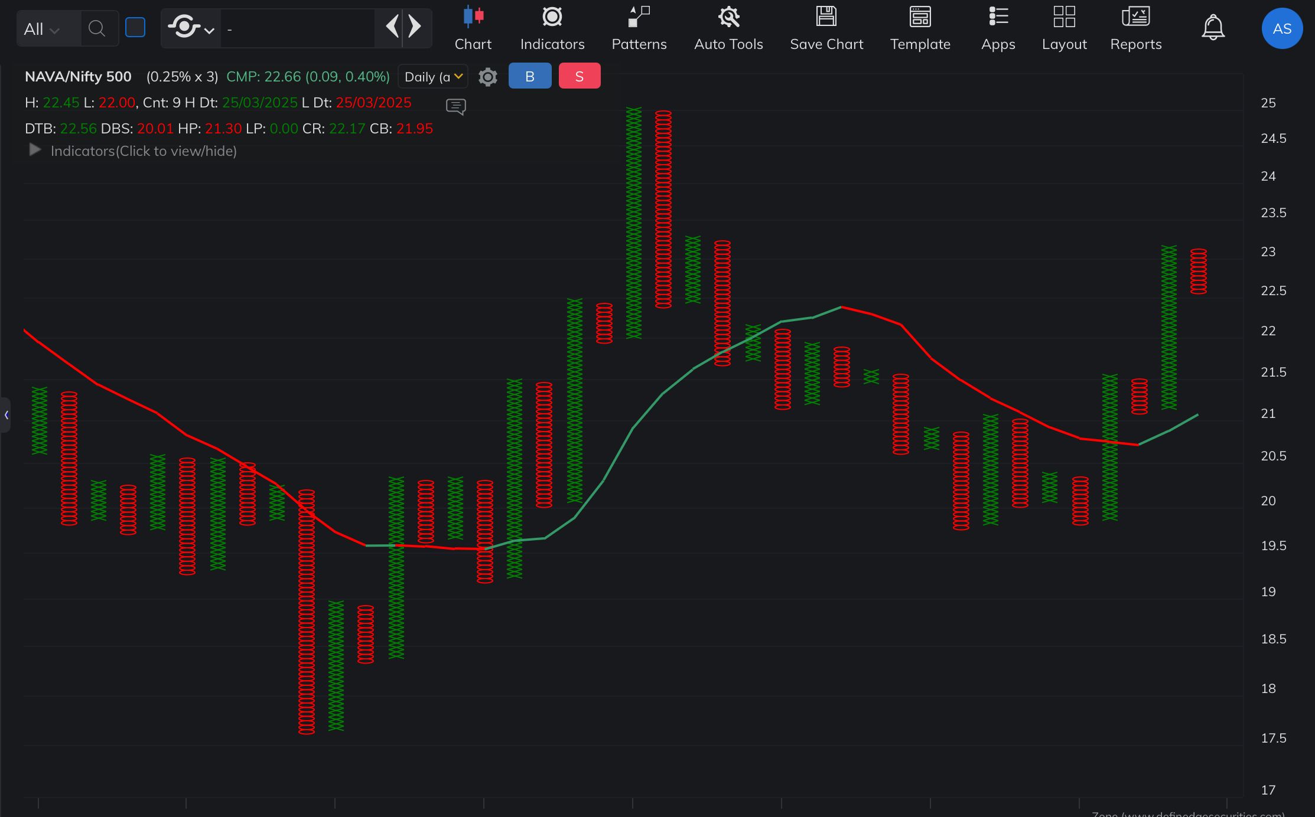1315x817 pixels.
Task: Open the Layout options
Action: (x=1064, y=27)
